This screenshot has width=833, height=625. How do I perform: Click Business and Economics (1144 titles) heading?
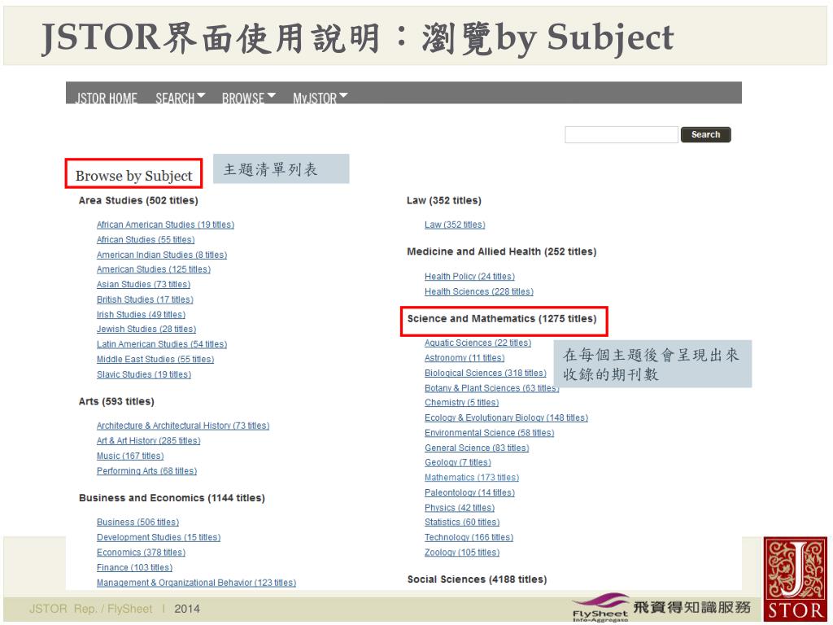point(172,498)
